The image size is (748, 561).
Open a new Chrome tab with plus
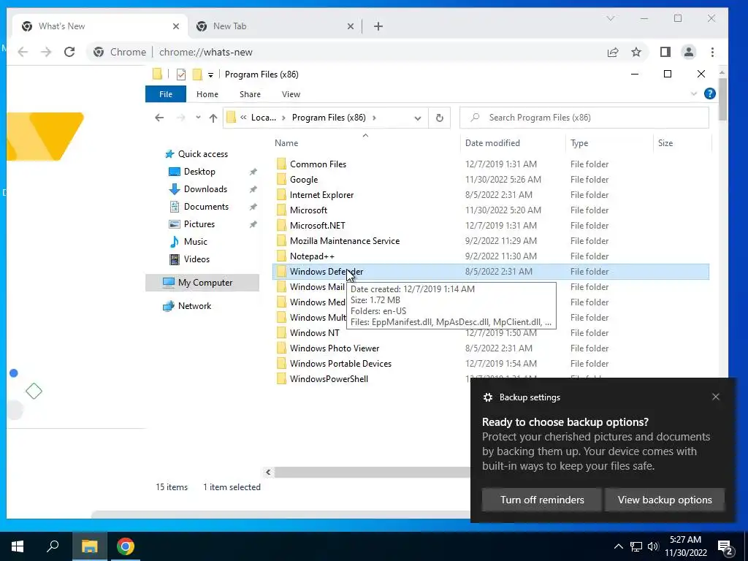coord(378,26)
